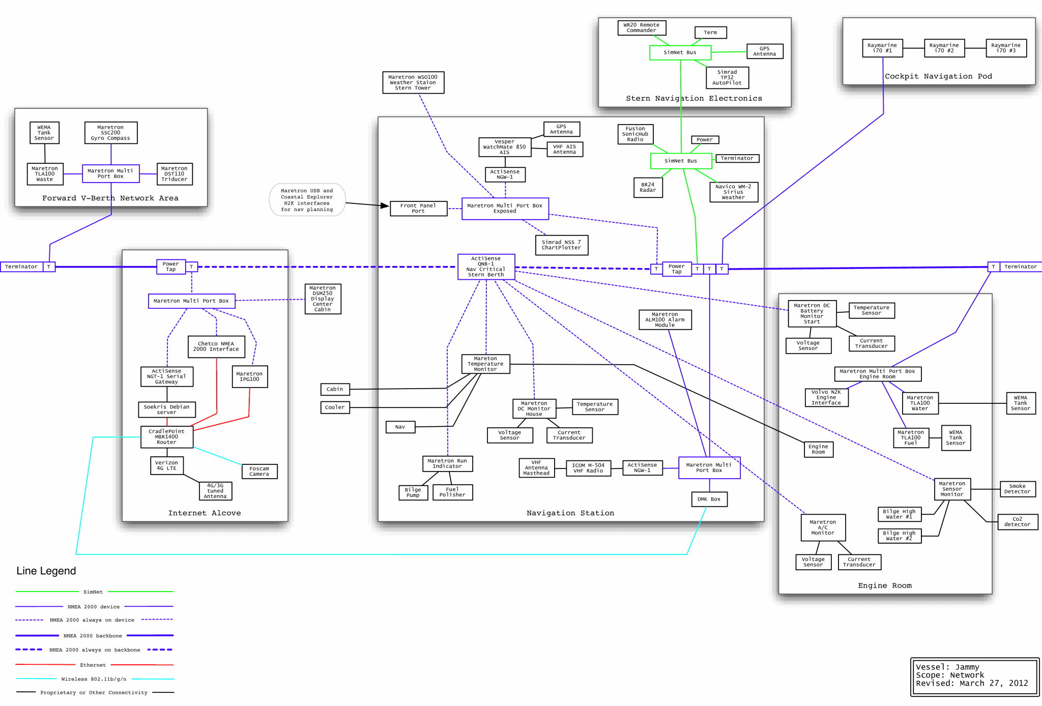The height and width of the screenshot is (706, 1042).
Task: Select the Raymarine i70 #3 box
Action: [x=1006, y=48]
